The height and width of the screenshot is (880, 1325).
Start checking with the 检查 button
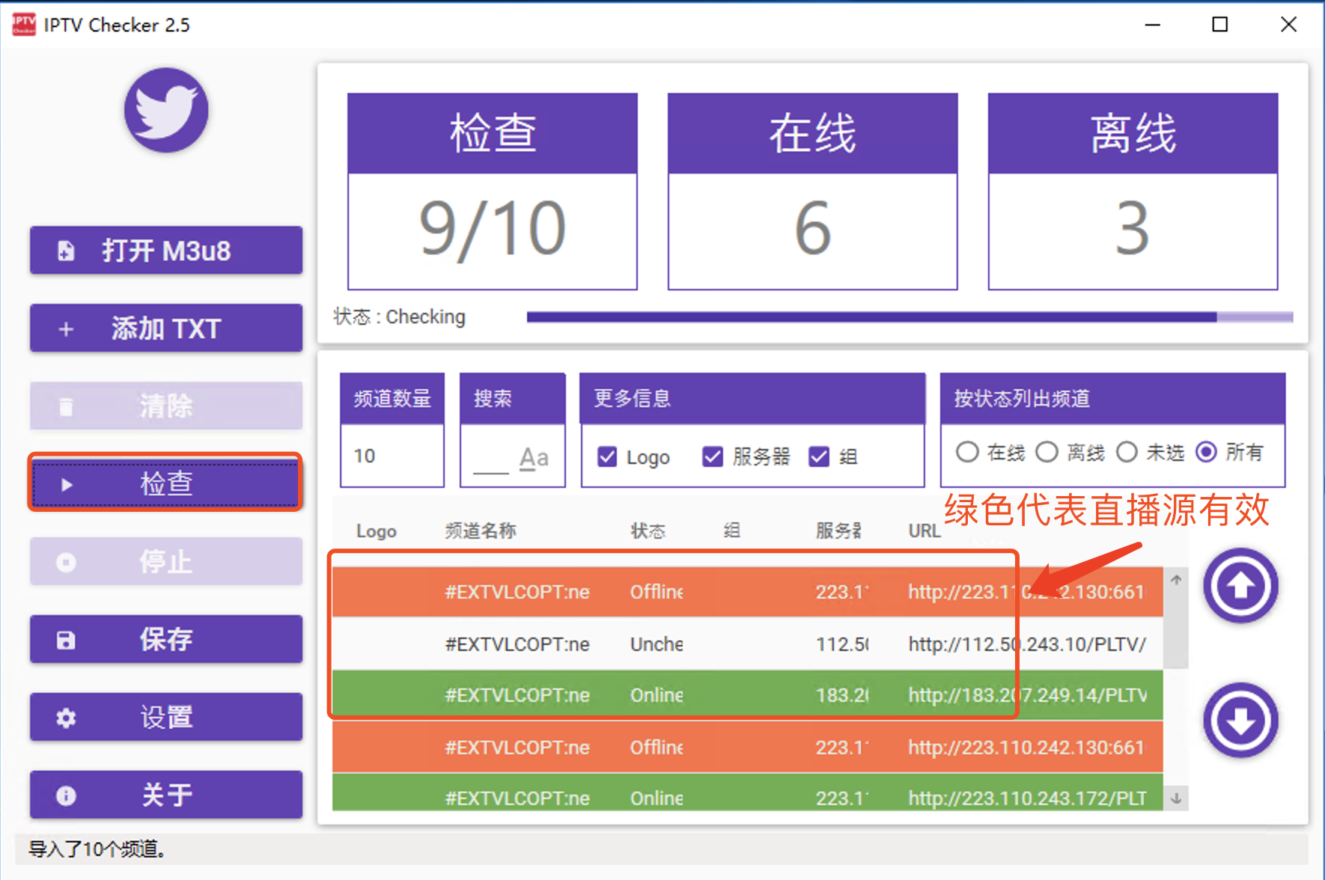pyautogui.click(x=165, y=483)
